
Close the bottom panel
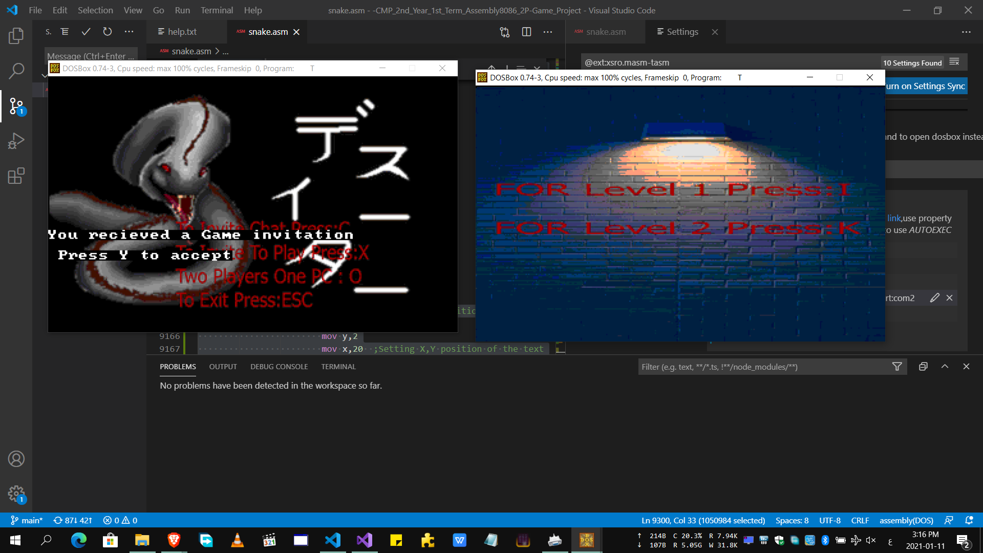pos(967,367)
